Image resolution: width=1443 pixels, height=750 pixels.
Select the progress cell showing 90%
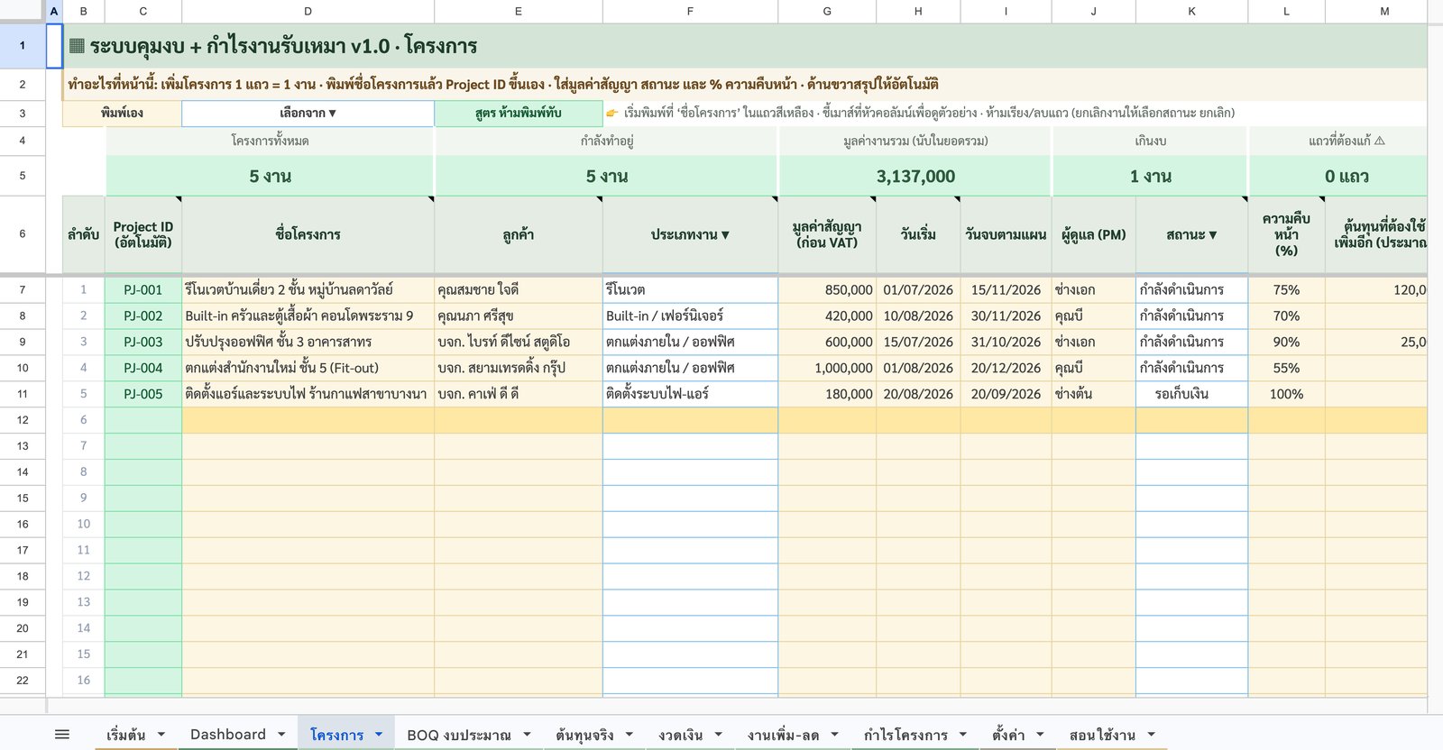(x=1286, y=342)
